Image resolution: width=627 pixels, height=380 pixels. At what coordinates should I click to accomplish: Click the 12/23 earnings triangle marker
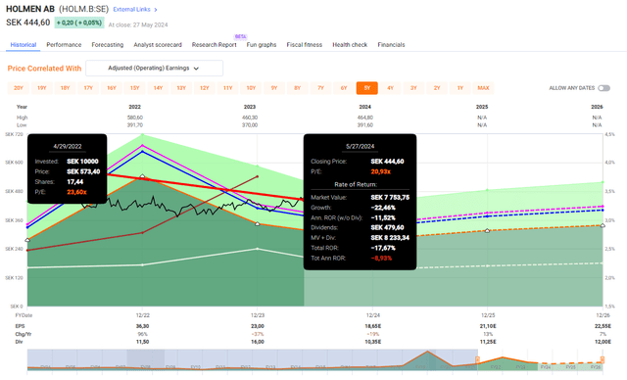(x=257, y=223)
